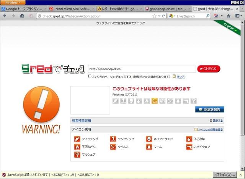Viewport: 245px width, 179px height.
Task: Click the search magnifier icon
Action: point(208,16)
